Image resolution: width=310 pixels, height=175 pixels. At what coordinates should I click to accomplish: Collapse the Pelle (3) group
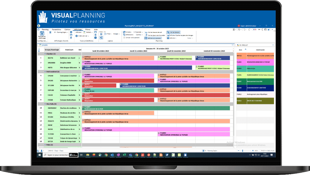coord(45,145)
